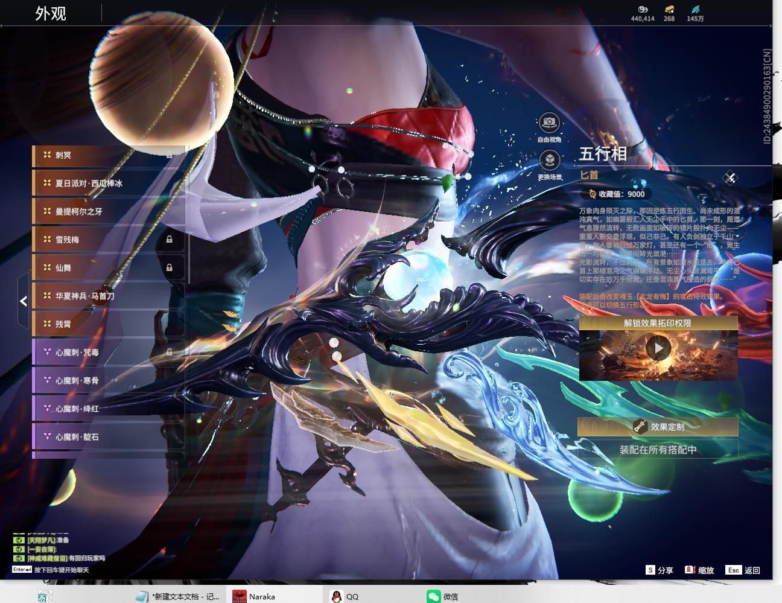Screen dimensions: 782x603
Task: Click the silver coin currency icon
Action: pos(643,9)
